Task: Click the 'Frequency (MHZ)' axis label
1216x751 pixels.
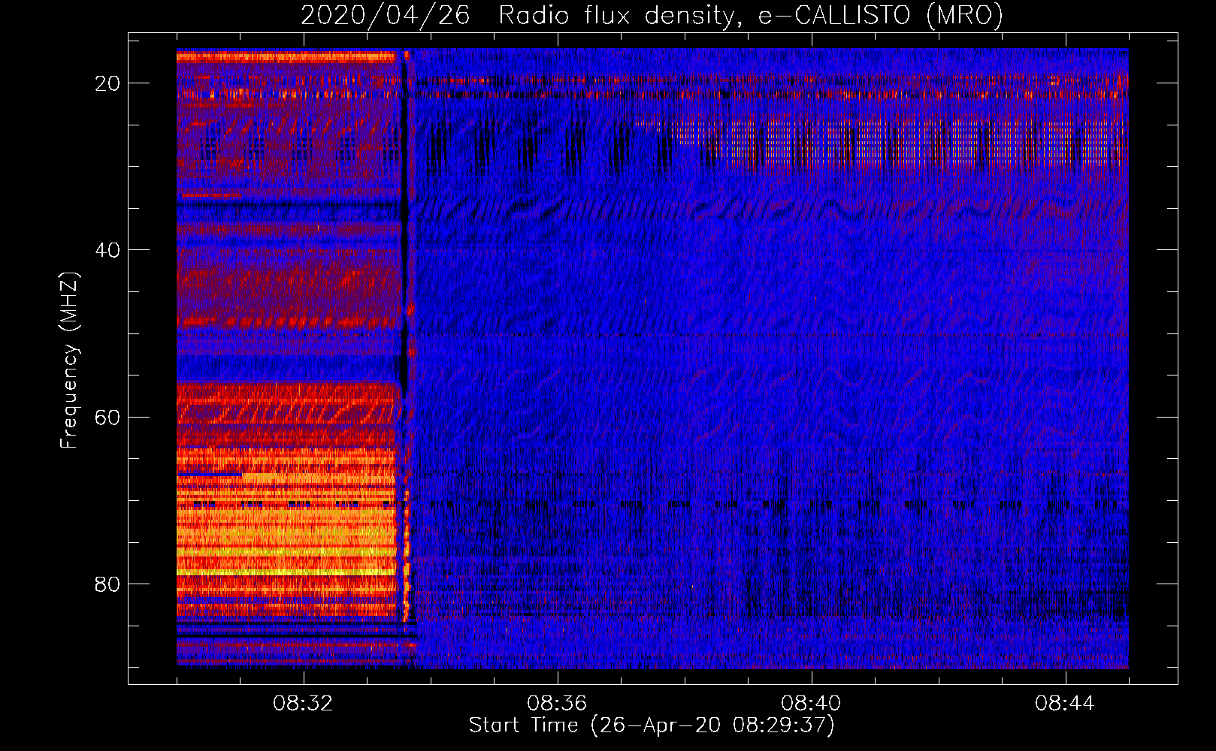Action: pos(69,360)
